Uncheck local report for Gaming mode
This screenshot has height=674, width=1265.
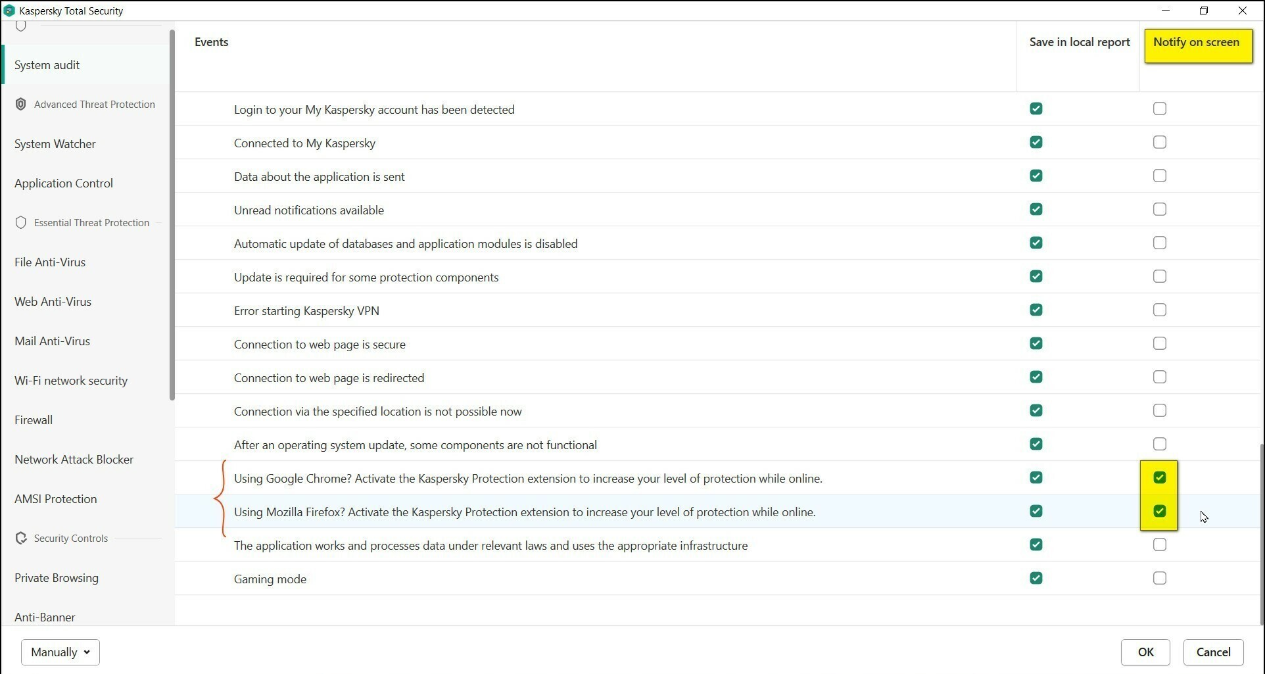1036,578
